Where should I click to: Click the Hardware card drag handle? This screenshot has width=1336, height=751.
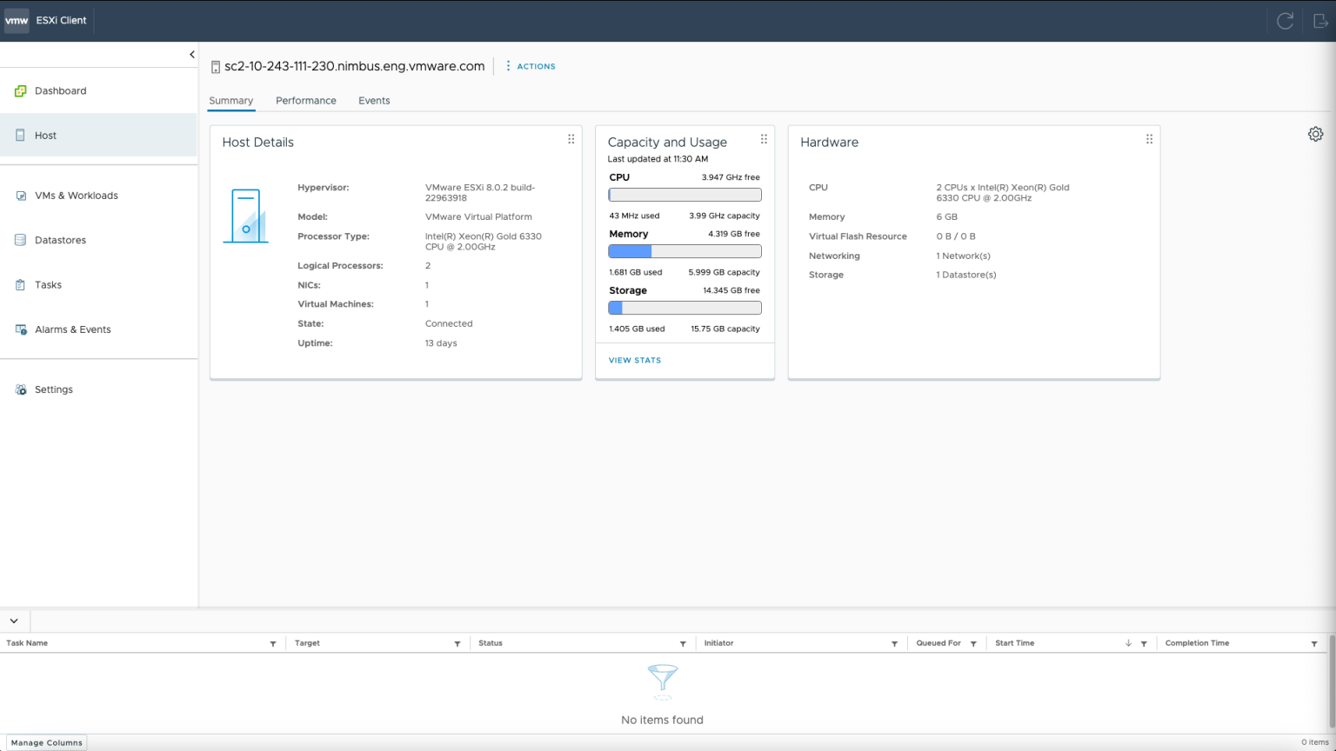[x=1149, y=139]
